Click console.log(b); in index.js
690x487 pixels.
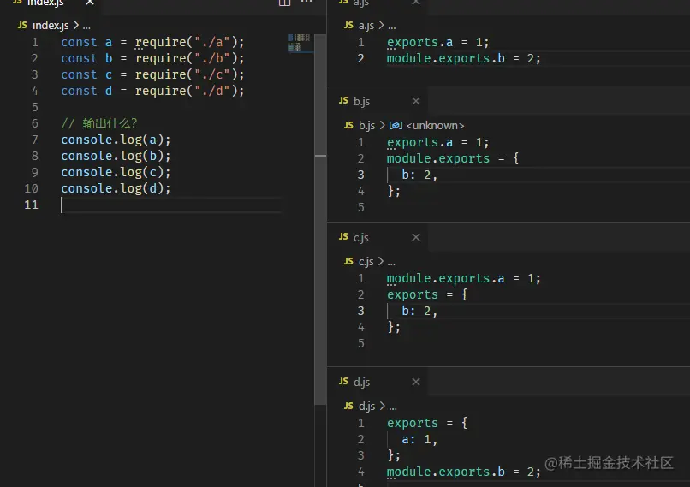click(x=116, y=156)
